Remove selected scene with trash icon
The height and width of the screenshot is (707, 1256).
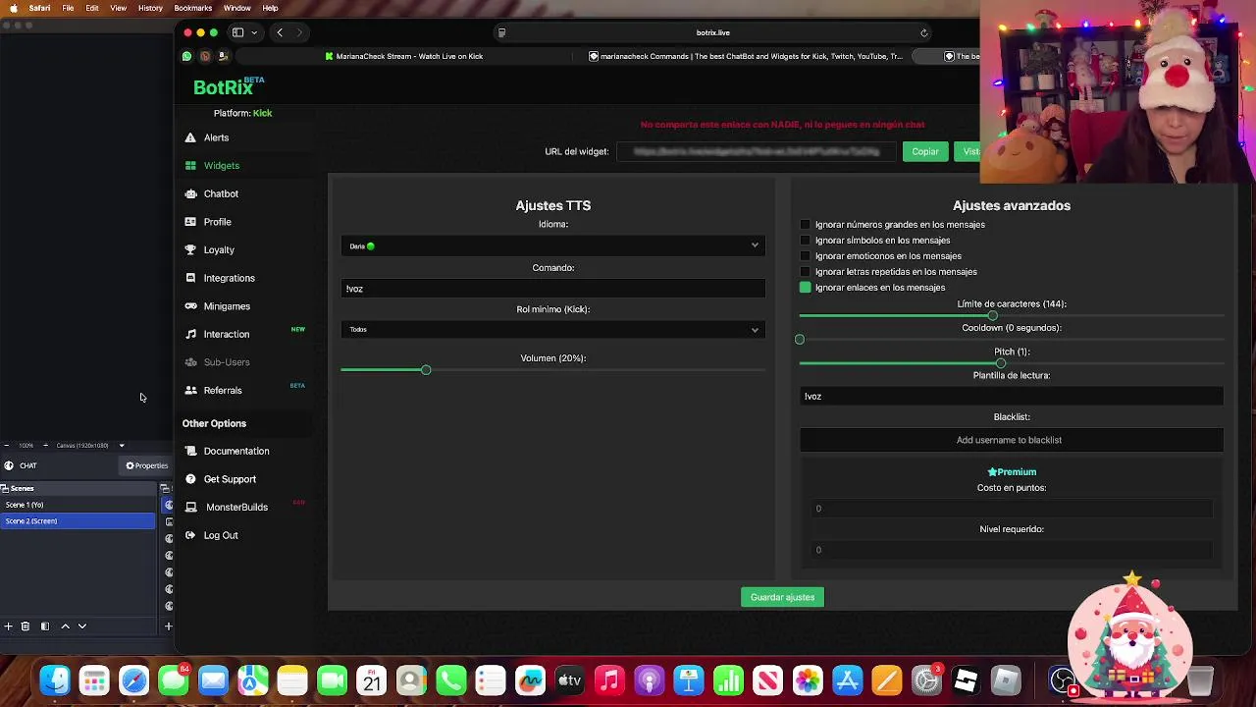pyautogui.click(x=26, y=625)
